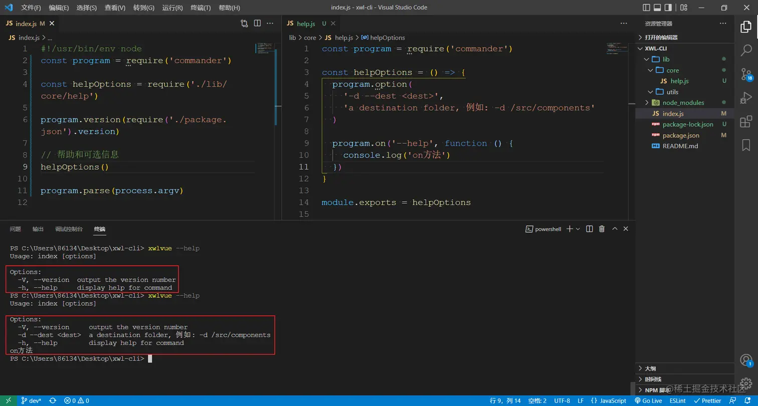Click the dev* git branch indicator
The image size is (758, 406).
click(x=31, y=400)
